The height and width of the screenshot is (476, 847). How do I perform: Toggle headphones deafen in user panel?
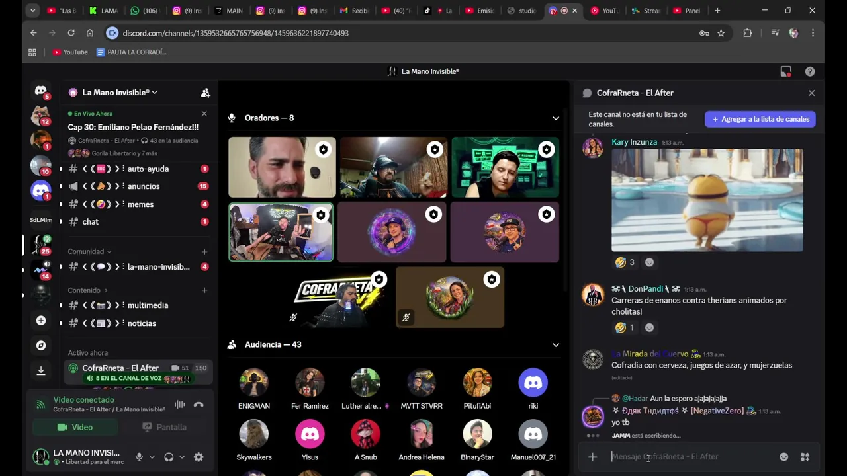click(169, 457)
